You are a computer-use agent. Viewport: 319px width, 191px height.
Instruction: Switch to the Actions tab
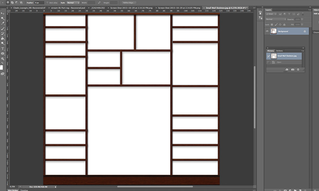click(279, 51)
